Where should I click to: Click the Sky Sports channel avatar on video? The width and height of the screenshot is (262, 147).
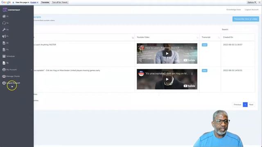[x=141, y=73]
